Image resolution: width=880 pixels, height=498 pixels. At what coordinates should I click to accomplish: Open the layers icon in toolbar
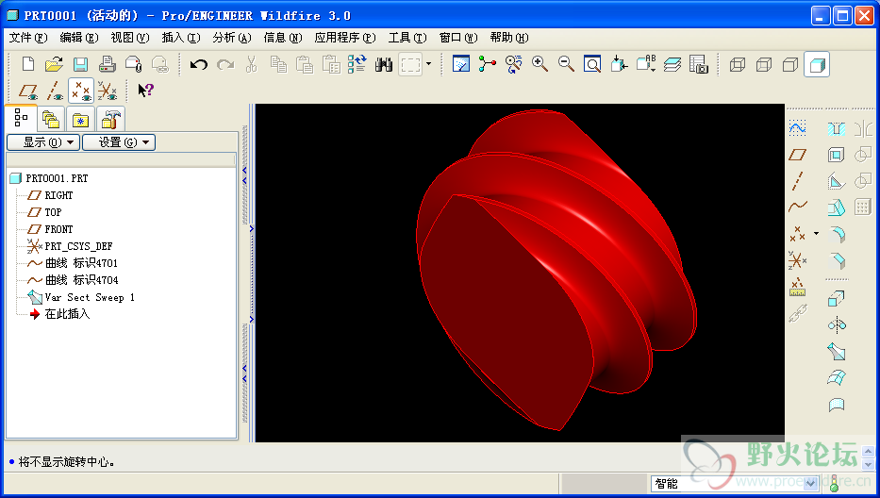click(x=672, y=64)
